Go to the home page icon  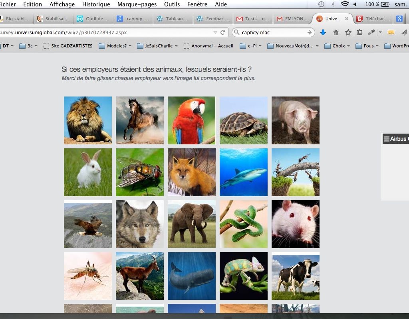tap(336, 32)
